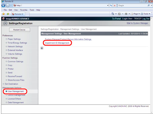The height and width of the screenshot is (114, 153).
Task: Open Send function settings
Action: point(10,73)
